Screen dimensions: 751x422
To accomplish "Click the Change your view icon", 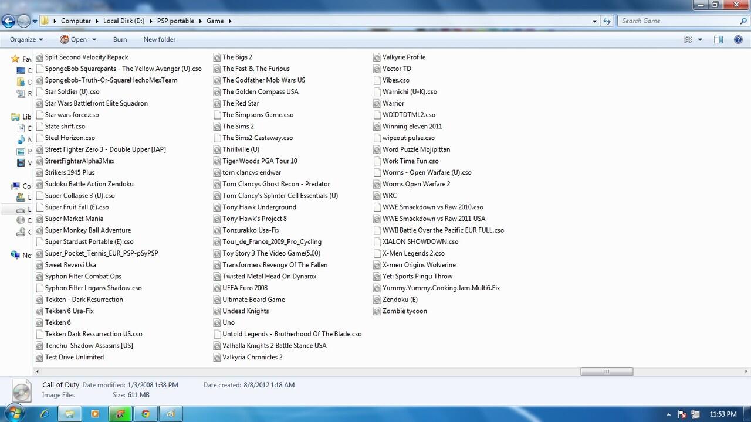I will click(688, 40).
